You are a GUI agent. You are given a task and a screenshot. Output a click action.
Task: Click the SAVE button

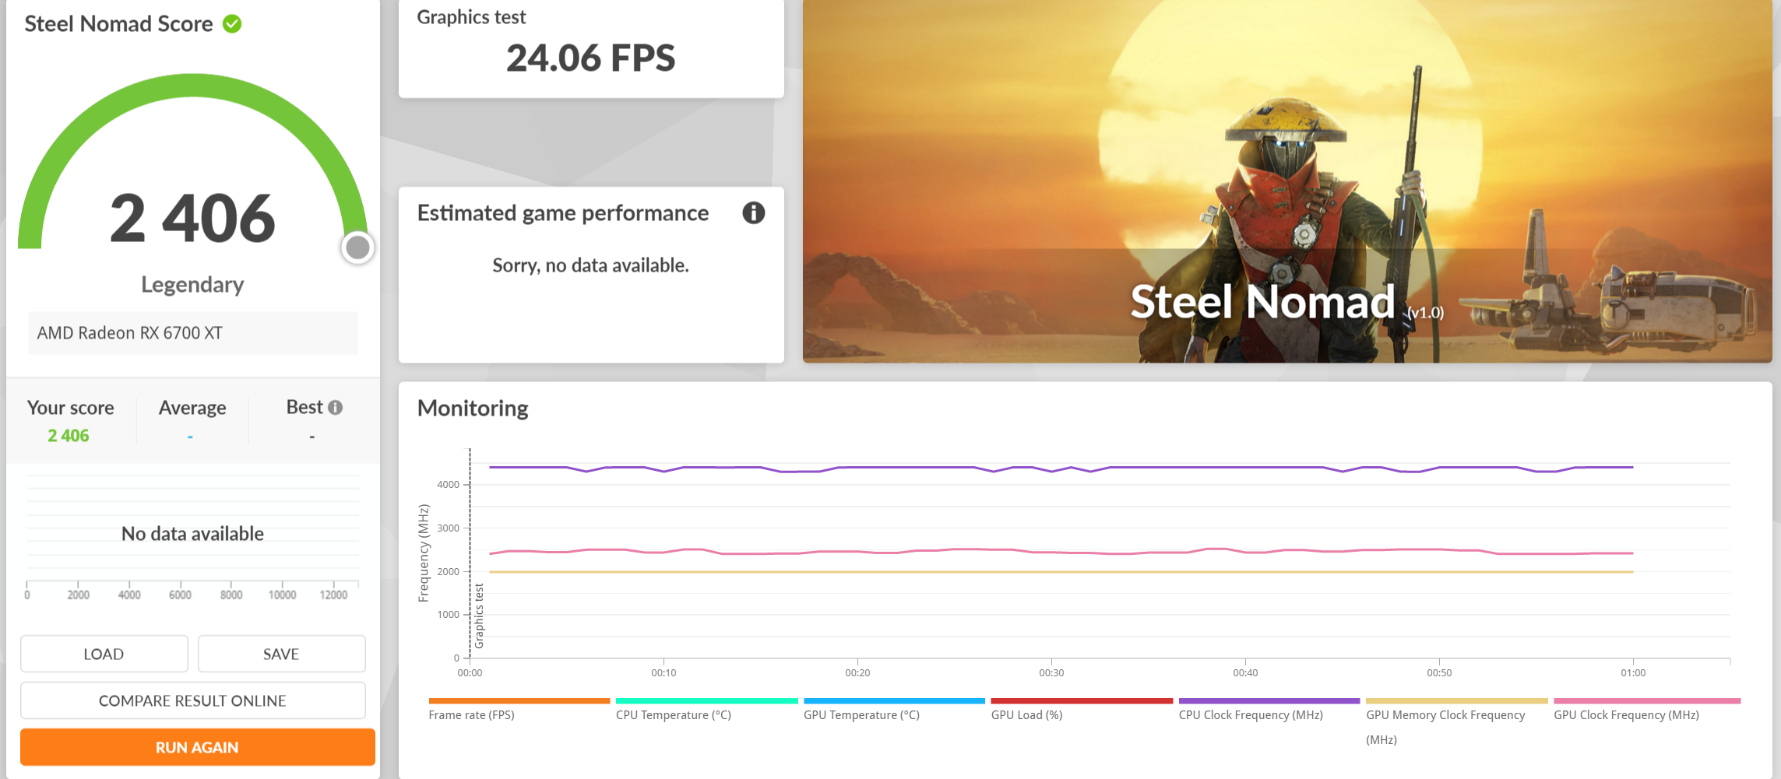(x=281, y=654)
